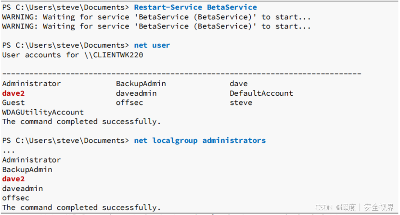Viewport: 400px width, 215px height.
Task: Click the first WARNING line about BetaService
Action: point(156,17)
